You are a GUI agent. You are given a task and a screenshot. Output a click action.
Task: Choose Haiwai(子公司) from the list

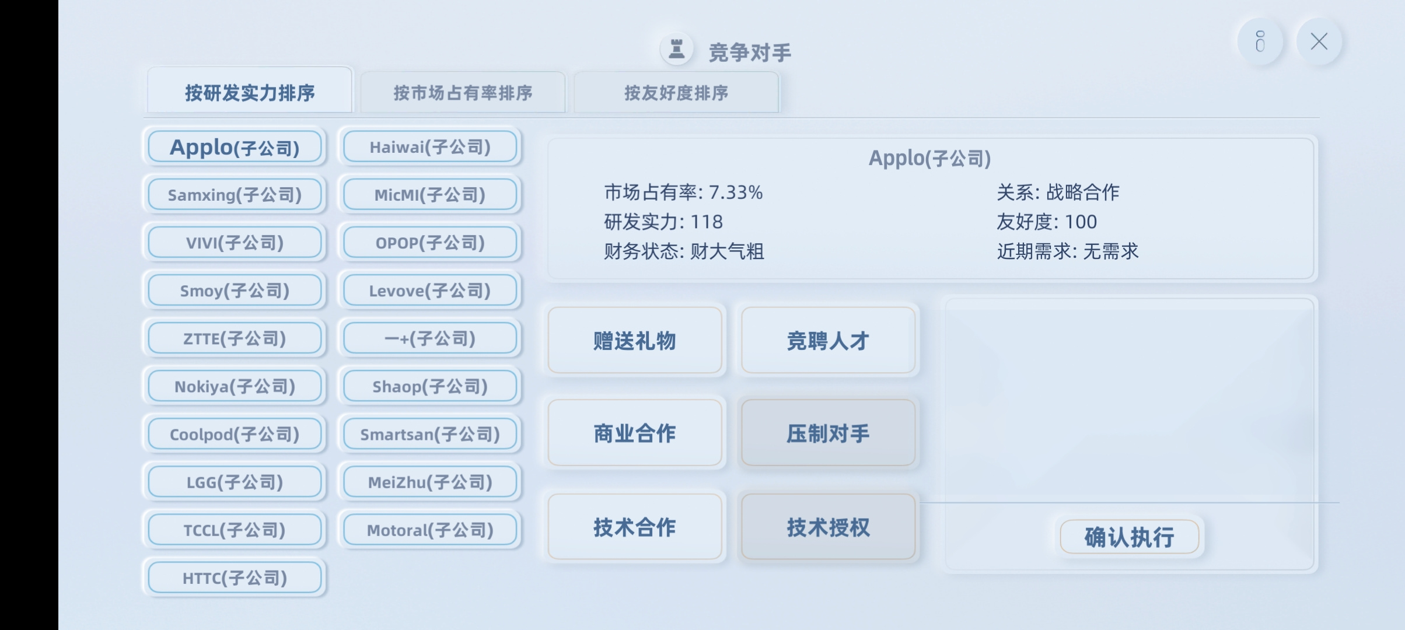click(430, 147)
